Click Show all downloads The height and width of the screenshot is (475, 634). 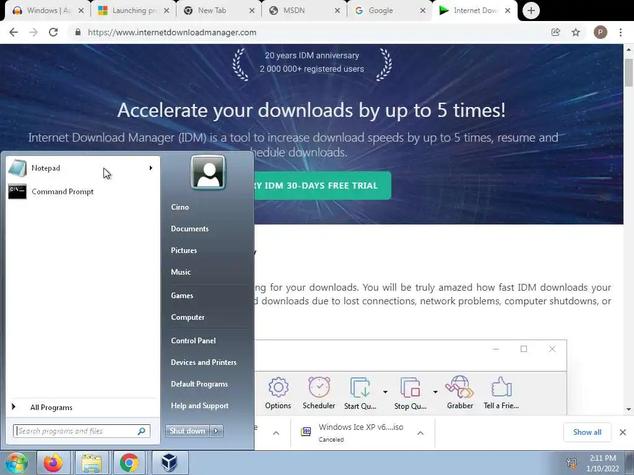[x=587, y=432]
